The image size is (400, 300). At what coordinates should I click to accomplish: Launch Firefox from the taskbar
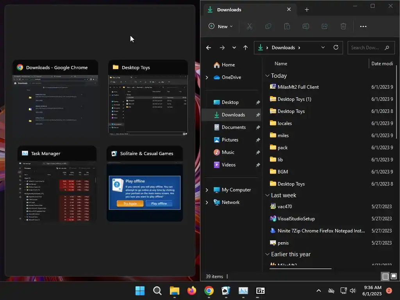tap(191, 291)
